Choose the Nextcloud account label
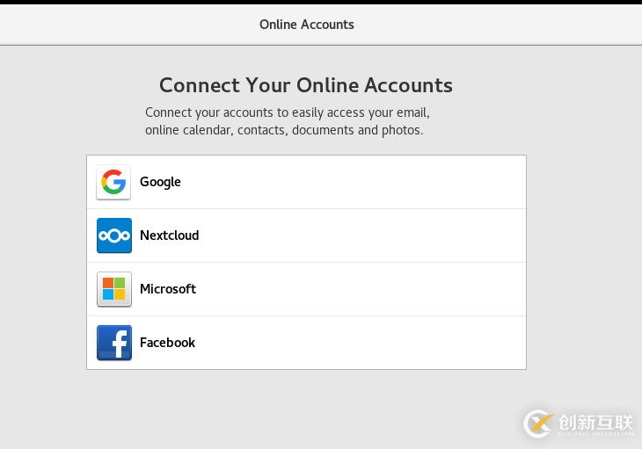The image size is (642, 449). coord(169,235)
